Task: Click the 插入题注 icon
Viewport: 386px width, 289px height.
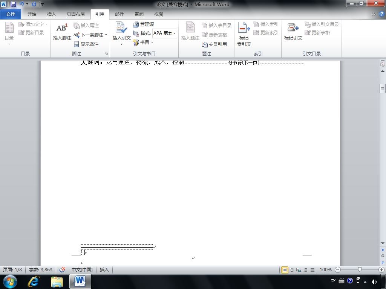Action: 190,31
